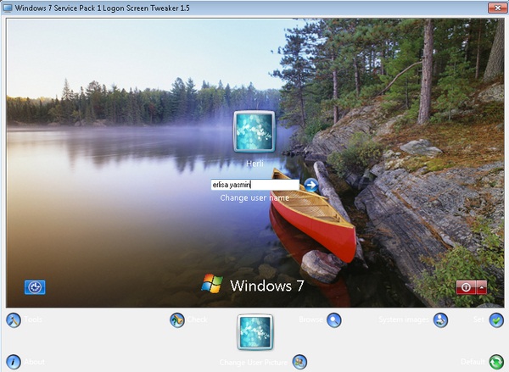509x372 pixels.
Task: Click the About label
Action: click(35, 362)
